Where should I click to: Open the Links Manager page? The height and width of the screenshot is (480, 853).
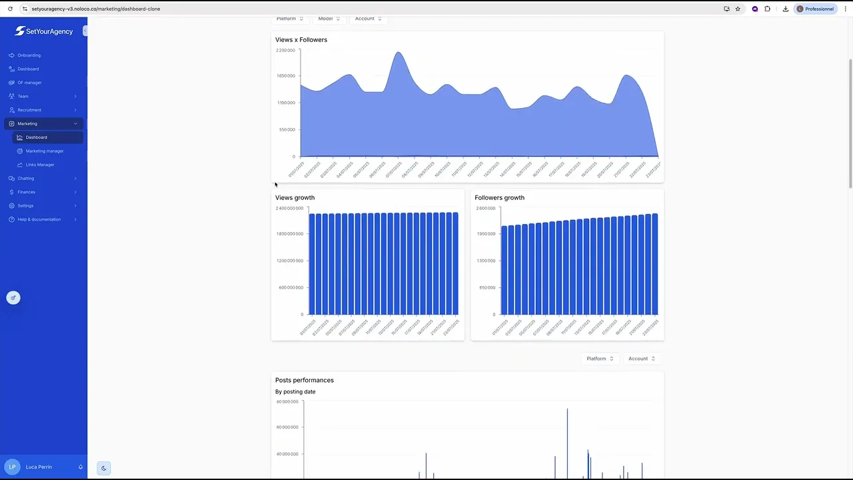point(40,165)
